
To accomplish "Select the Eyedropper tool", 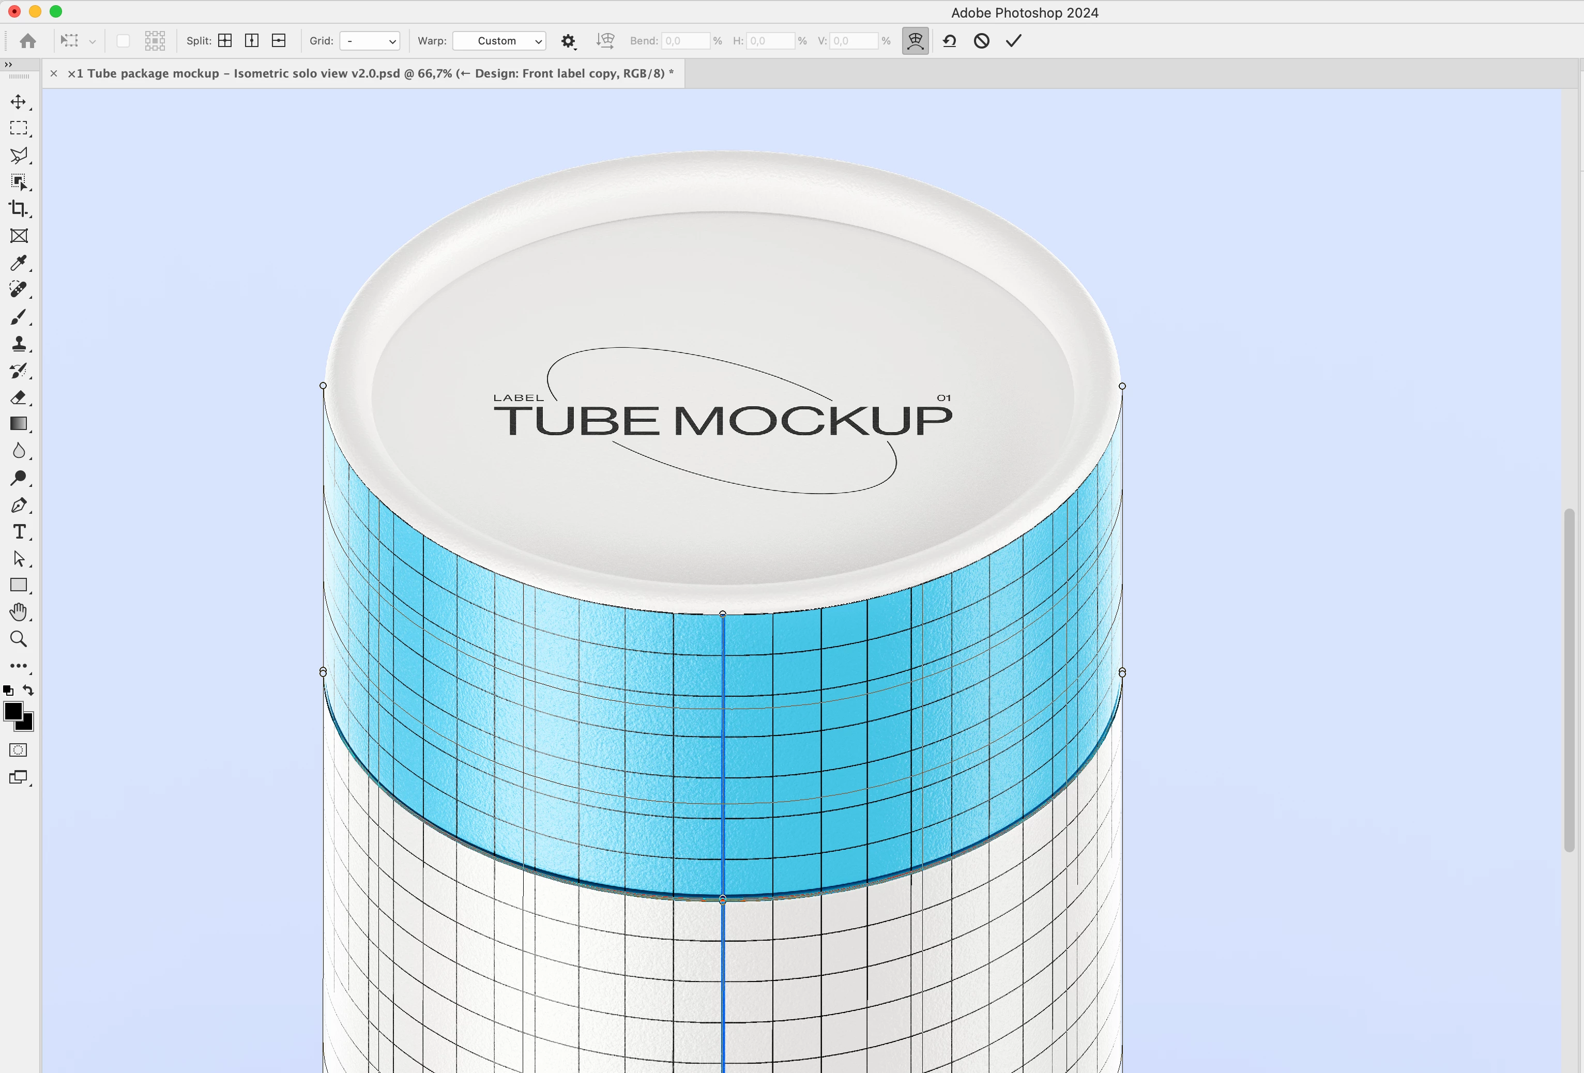I will (19, 263).
